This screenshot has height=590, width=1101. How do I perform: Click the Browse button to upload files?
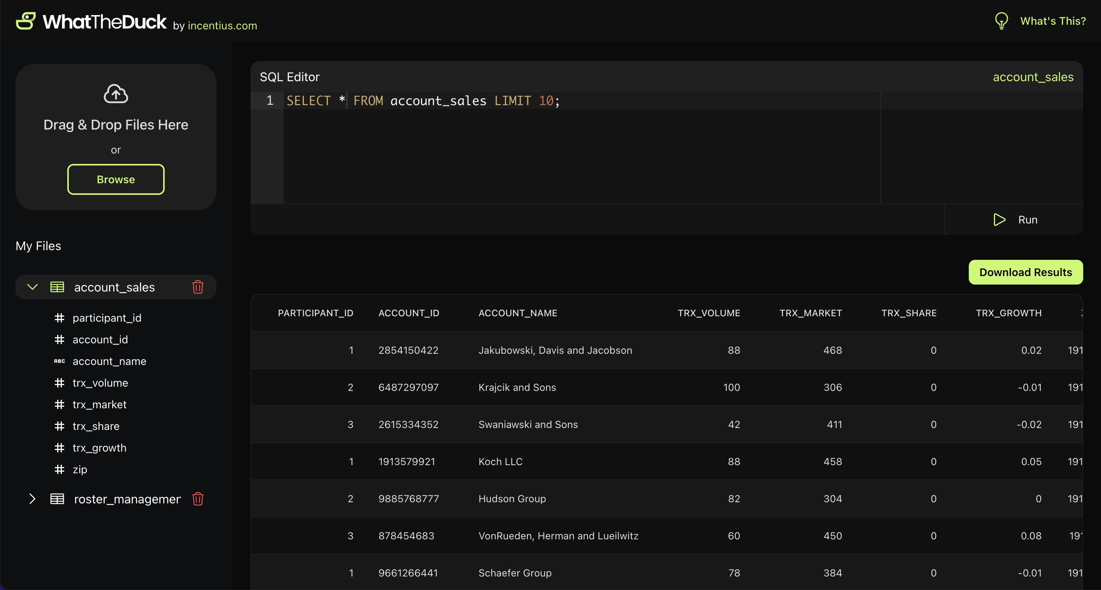pos(116,179)
